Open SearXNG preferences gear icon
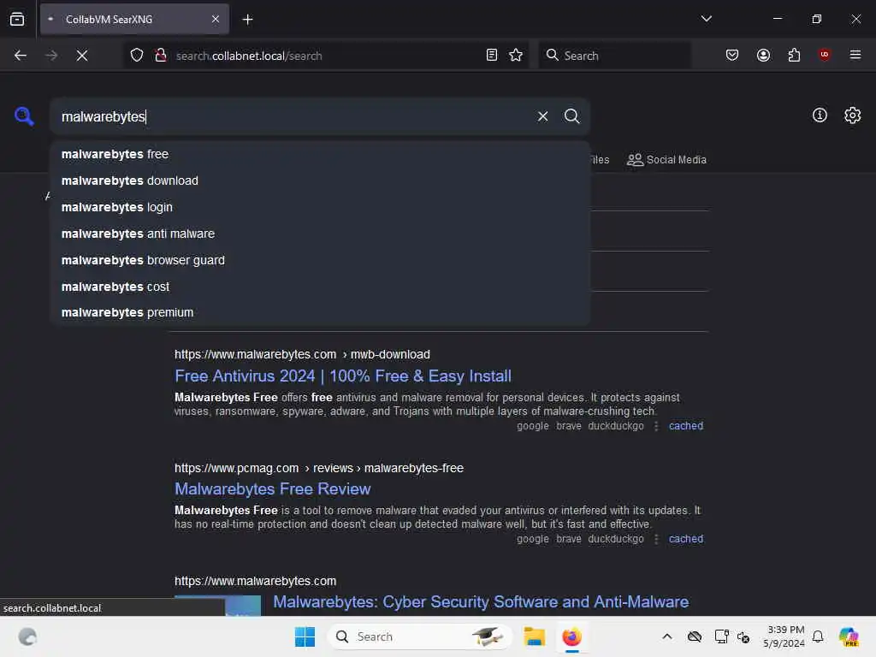The image size is (876, 657). tap(852, 115)
